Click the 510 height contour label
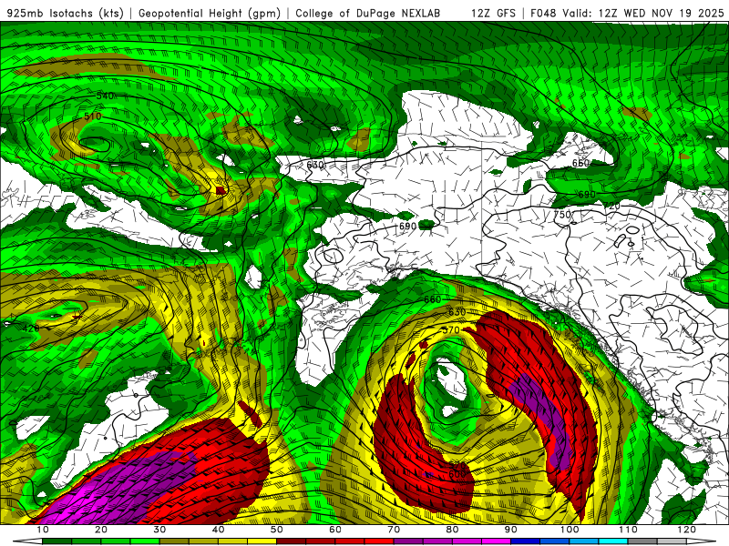Screen dimensions: 729x546 click(93, 116)
